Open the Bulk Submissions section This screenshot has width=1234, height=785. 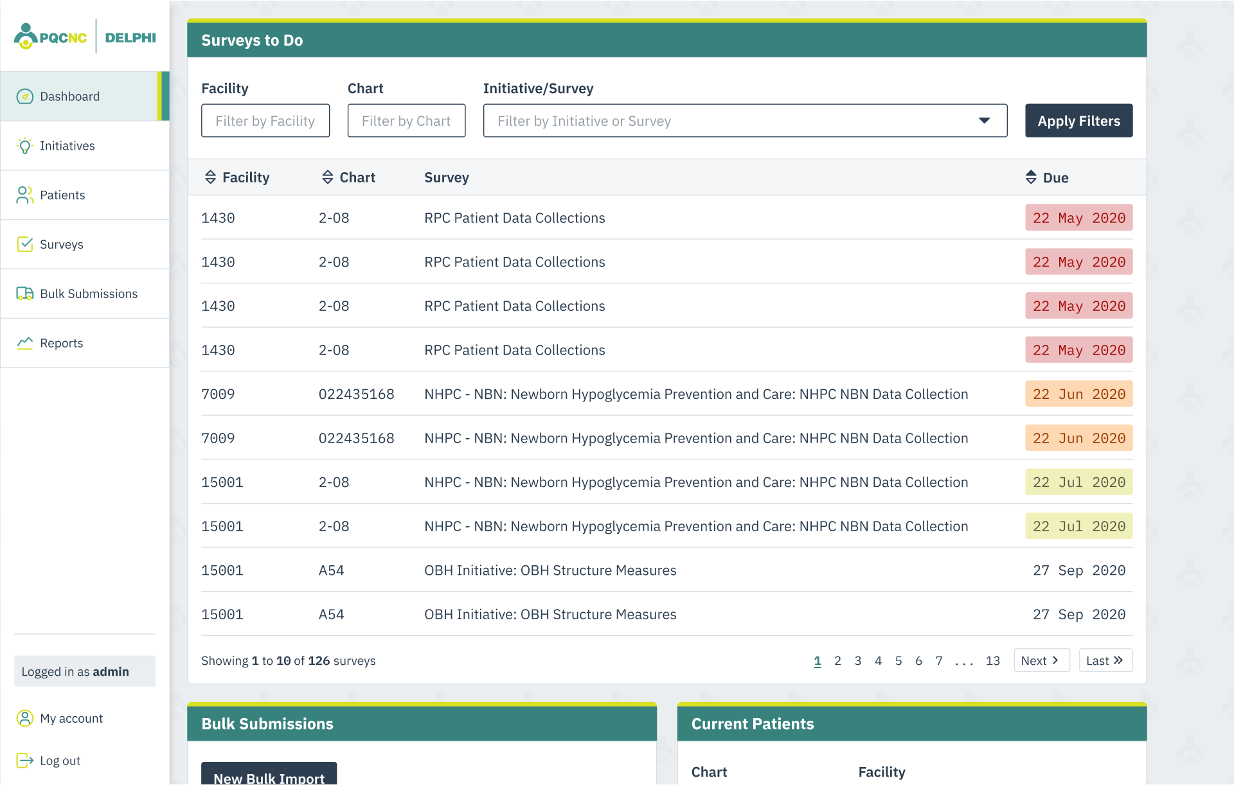tap(85, 294)
